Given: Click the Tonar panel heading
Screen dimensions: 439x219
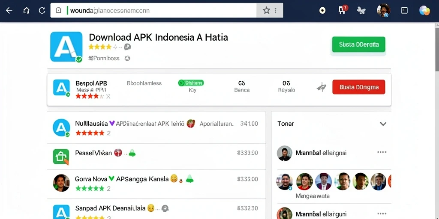Looking at the screenshot, I should [286, 124].
